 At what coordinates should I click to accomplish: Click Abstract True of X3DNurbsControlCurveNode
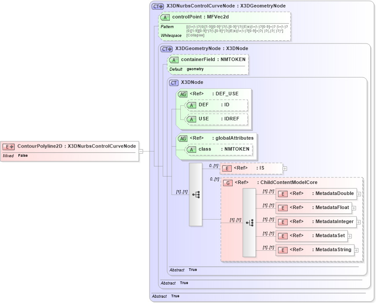tap(165, 296)
